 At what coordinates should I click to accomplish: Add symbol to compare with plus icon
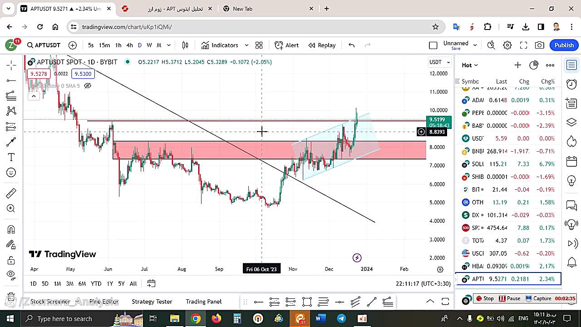pos(73,45)
